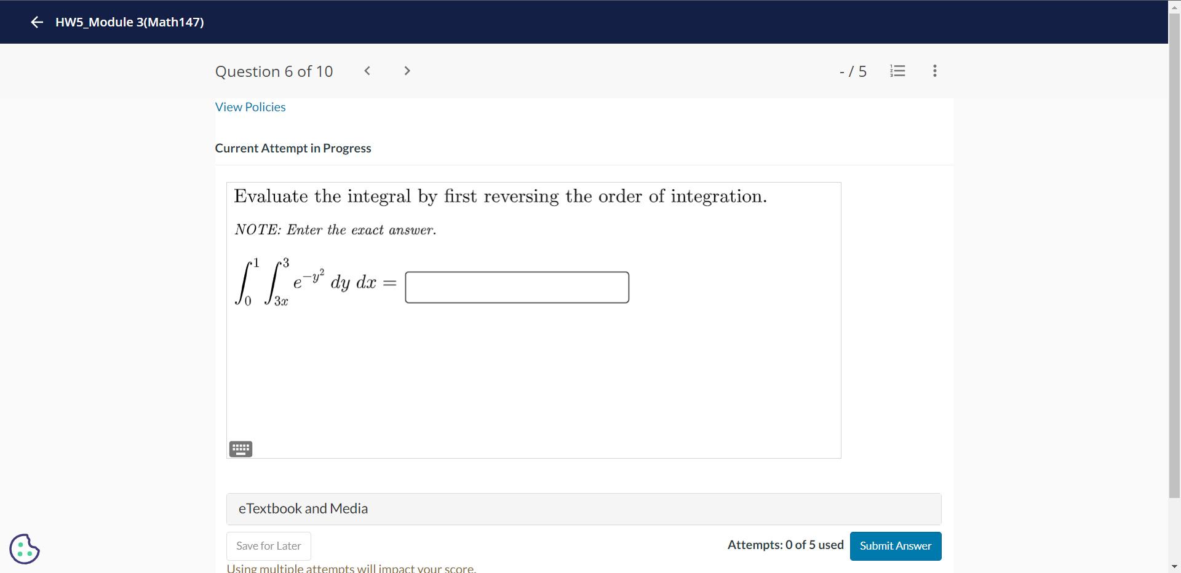Click the - / 5 score indicator
The height and width of the screenshot is (573, 1181).
[x=852, y=71]
